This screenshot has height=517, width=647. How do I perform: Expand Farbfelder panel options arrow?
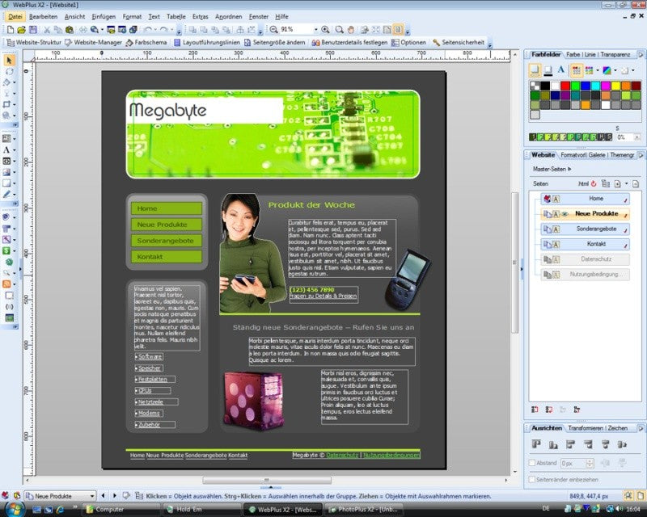pyautogui.click(x=641, y=54)
